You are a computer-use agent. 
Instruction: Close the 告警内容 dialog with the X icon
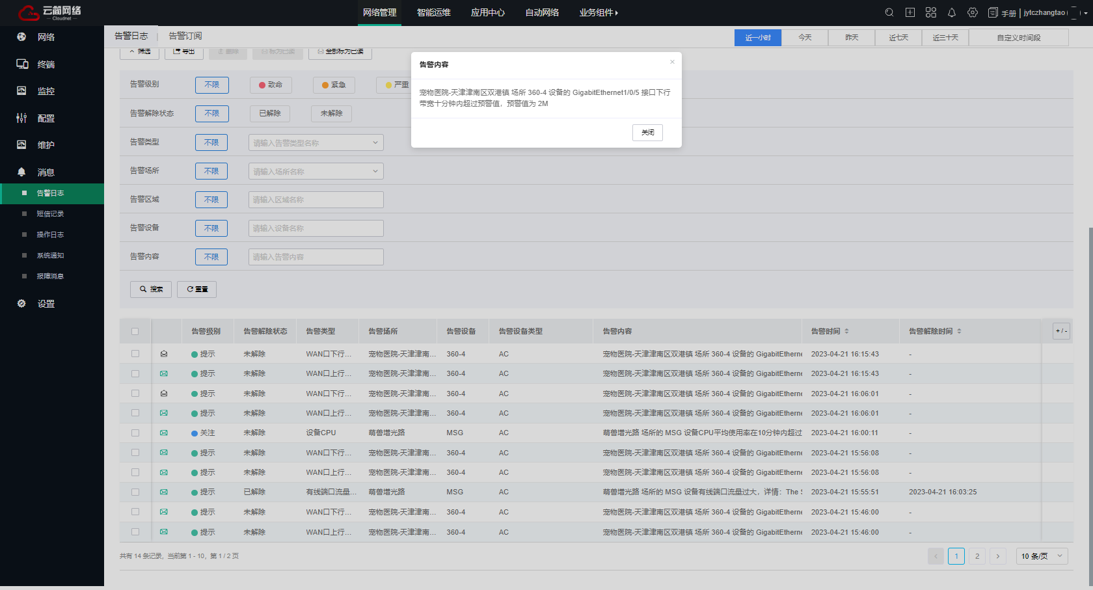click(672, 62)
